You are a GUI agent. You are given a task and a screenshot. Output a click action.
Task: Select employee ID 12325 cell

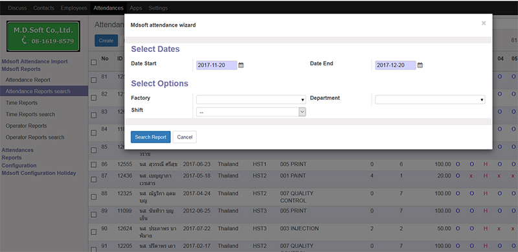125,194
